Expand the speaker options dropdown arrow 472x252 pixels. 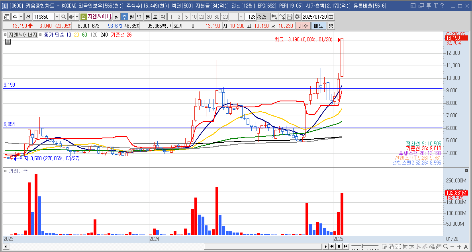(x=77, y=17)
